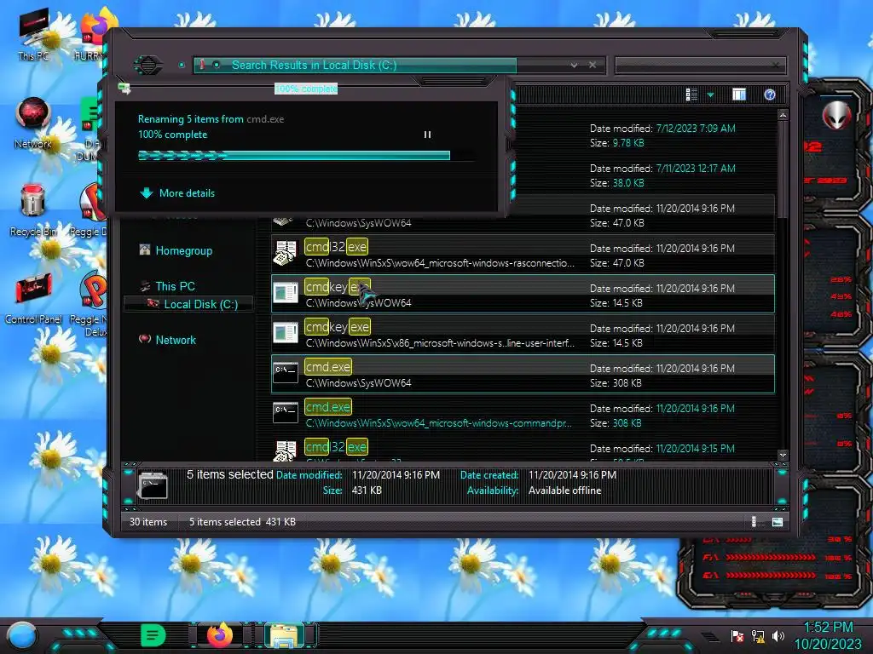Show hidden tray icons arrow
The image size is (873, 654).
[x=710, y=637]
